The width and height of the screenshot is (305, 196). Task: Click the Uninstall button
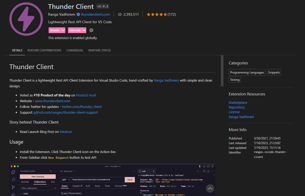pos(75,30)
